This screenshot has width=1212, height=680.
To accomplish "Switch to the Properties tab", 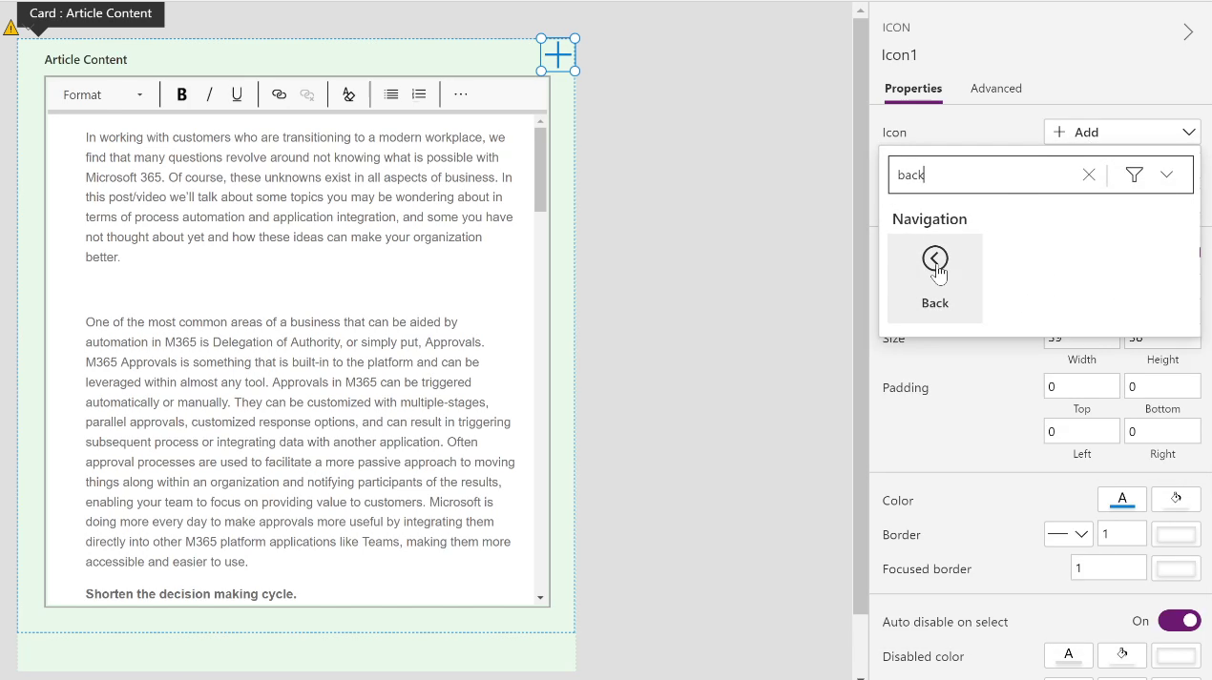I will click(x=913, y=89).
